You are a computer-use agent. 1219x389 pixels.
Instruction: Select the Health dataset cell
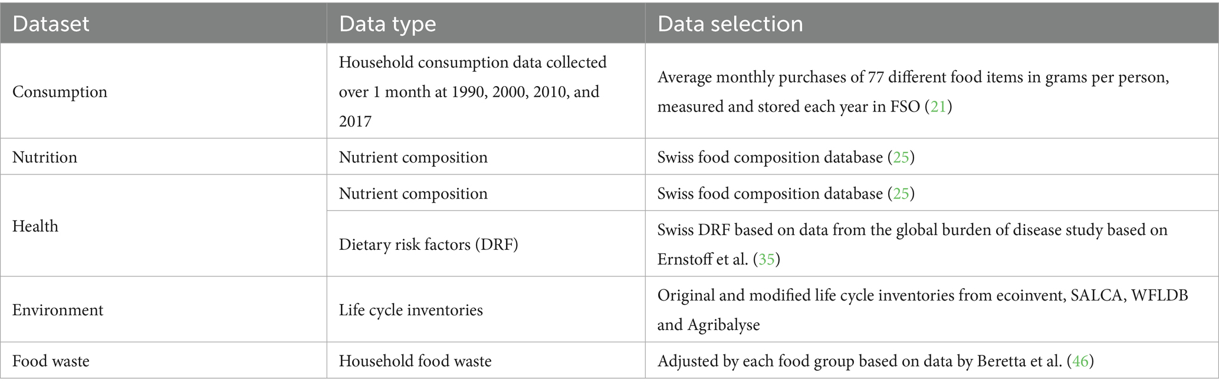pos(35,226)
